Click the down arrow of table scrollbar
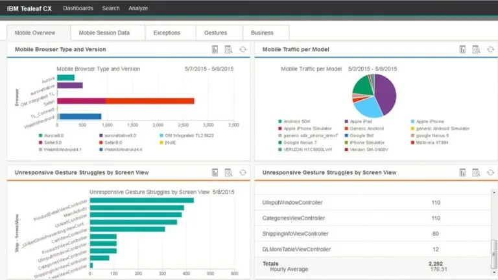This screenshot has height=280, width=498. click(494, 272)
